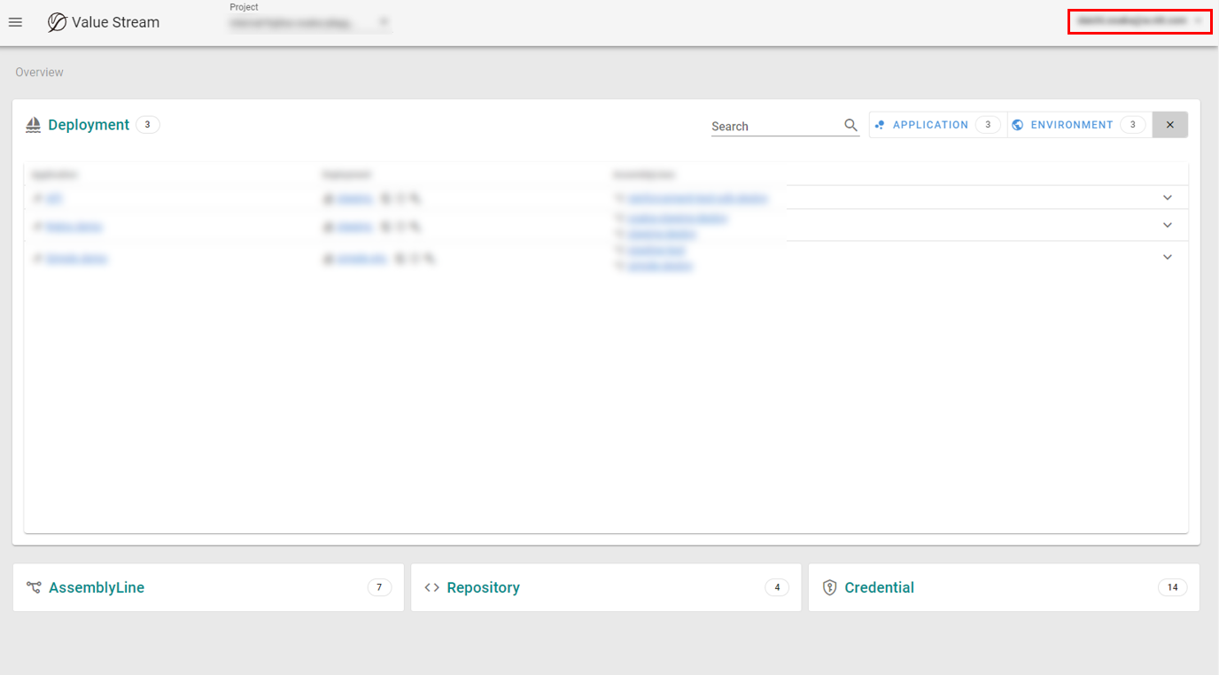Open the user account dropdown

coord(1139,20)
